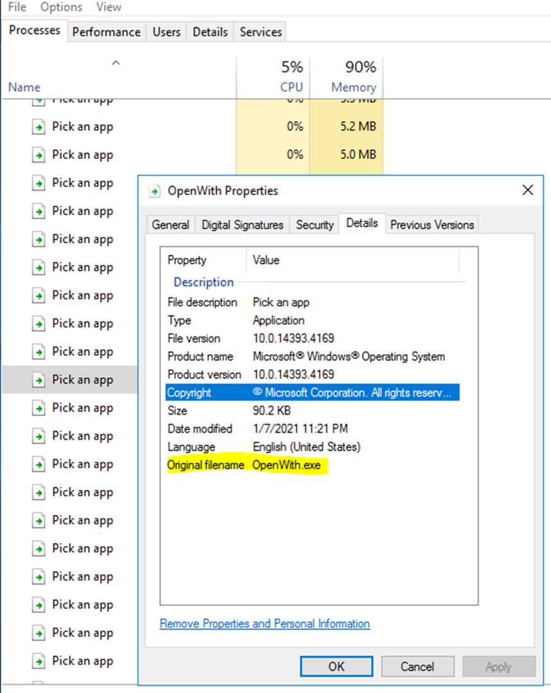Click the icon of the highlighted Pick an app row
The width and height of the screenshot is (551, 693).
point(39,380)
